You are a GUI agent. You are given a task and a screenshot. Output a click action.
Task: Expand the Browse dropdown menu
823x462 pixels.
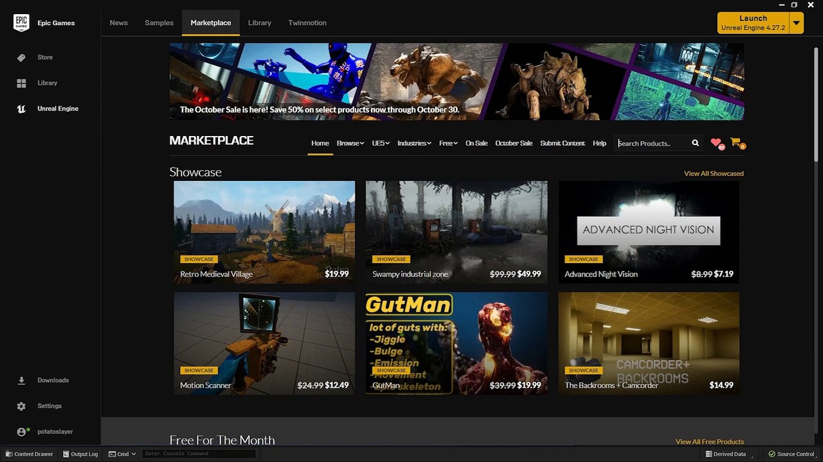coord(350,143)
